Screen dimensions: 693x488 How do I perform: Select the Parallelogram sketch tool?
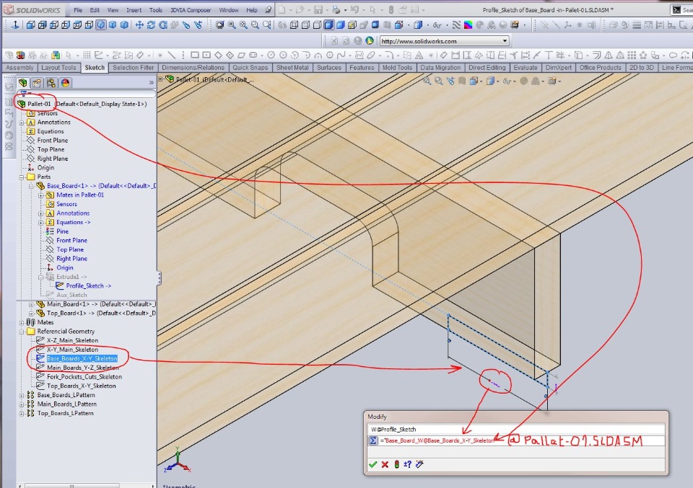241,56
